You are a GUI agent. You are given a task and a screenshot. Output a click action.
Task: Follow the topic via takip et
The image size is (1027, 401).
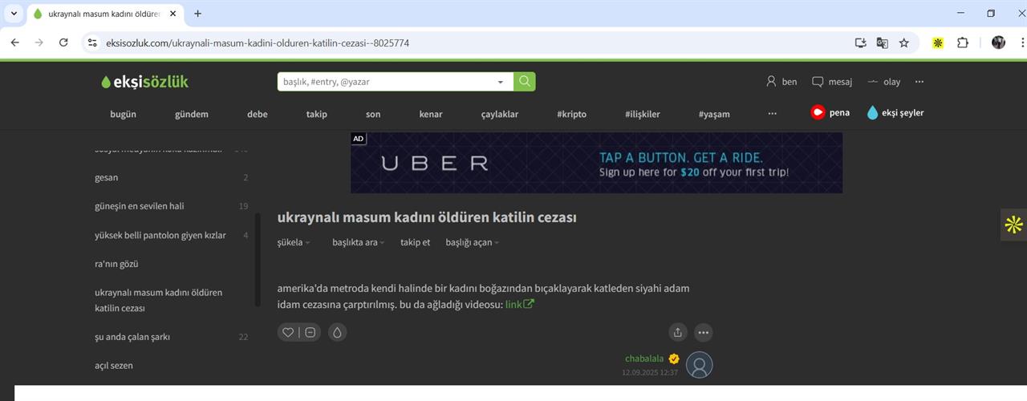click(415, 242)
